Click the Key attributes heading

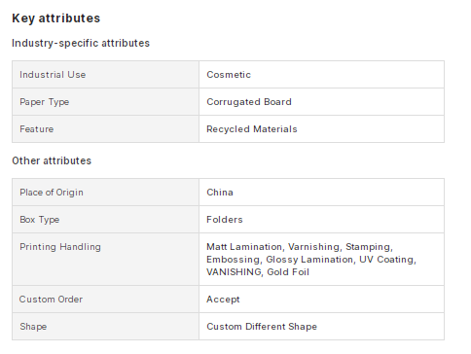tap(56, 18)
